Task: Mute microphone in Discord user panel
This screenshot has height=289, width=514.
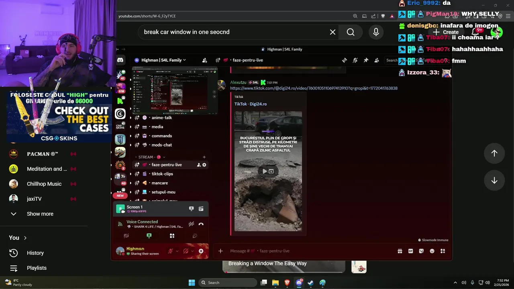Action: 171,251
